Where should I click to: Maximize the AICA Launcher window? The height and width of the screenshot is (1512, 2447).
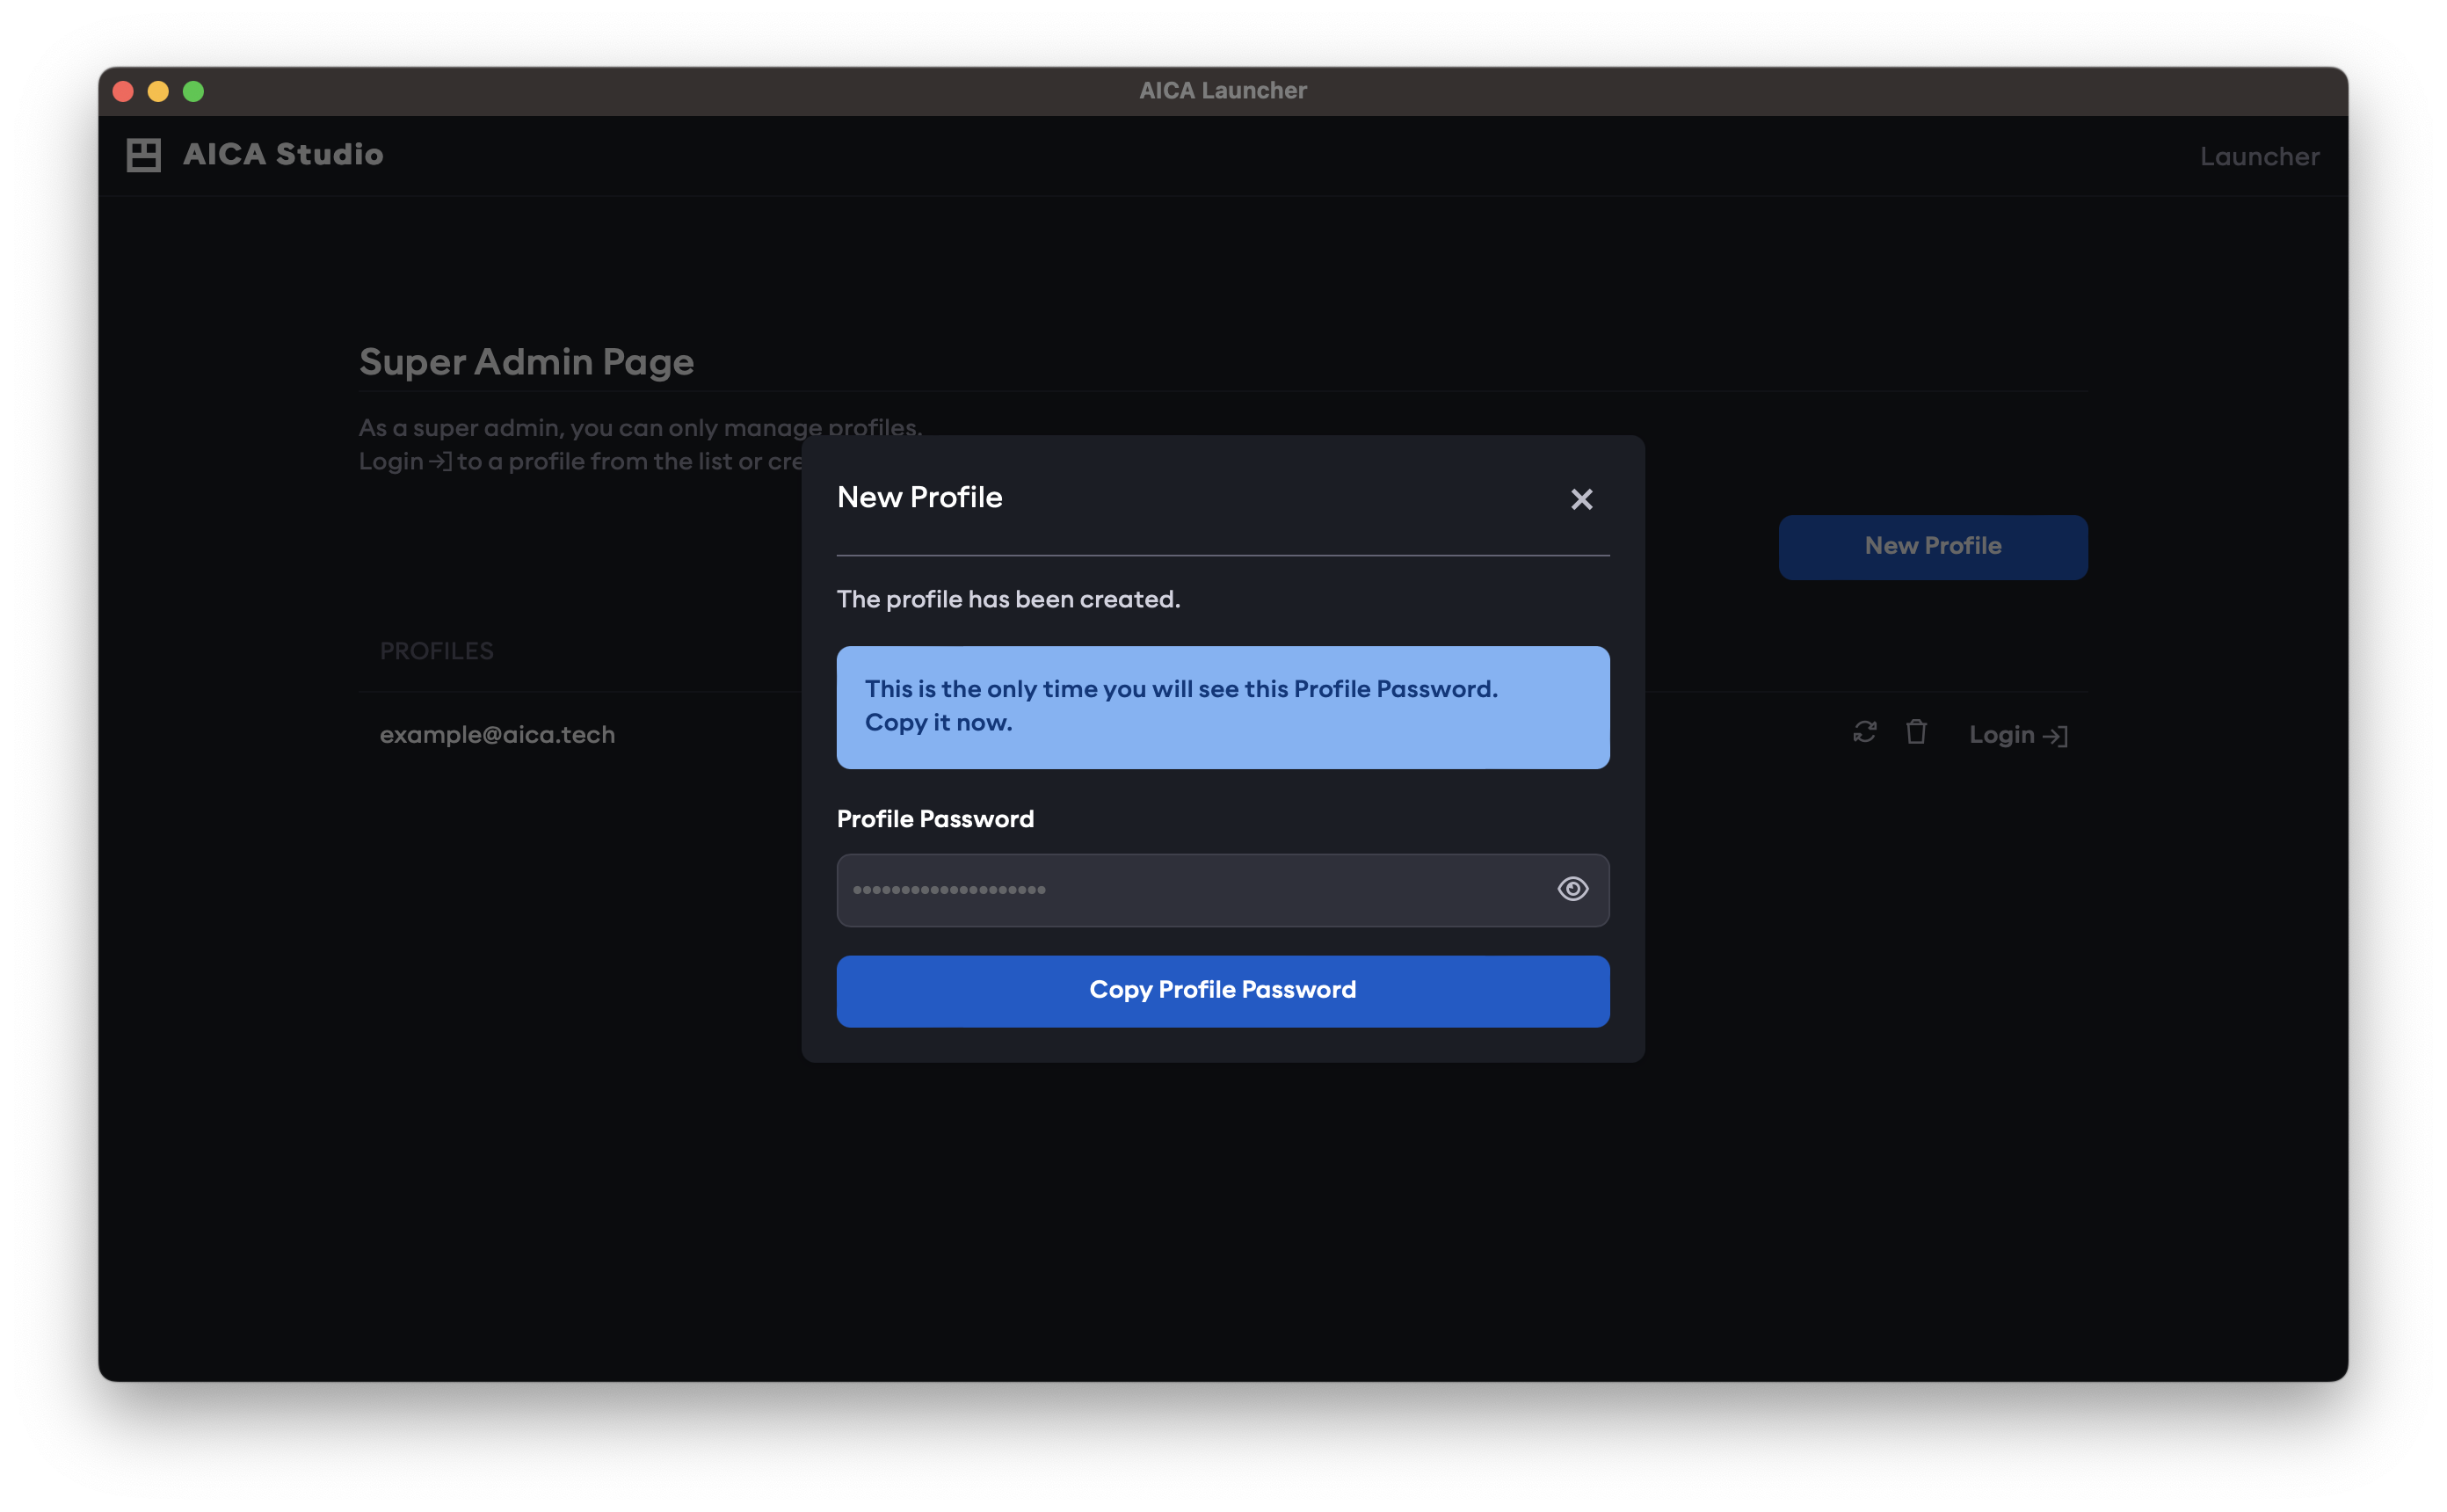coord(194,92)
